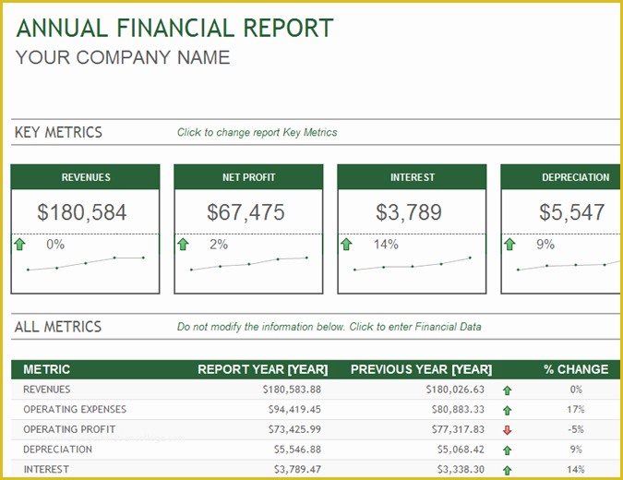Select the Revenues metric name cell in table
This screenshot has height=480, width=623.
[46, 390]
